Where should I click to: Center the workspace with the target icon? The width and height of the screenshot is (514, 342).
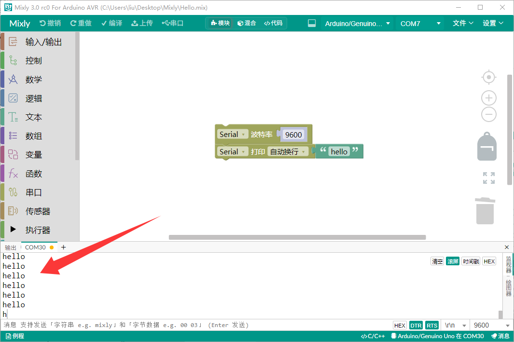click(489, 77)
